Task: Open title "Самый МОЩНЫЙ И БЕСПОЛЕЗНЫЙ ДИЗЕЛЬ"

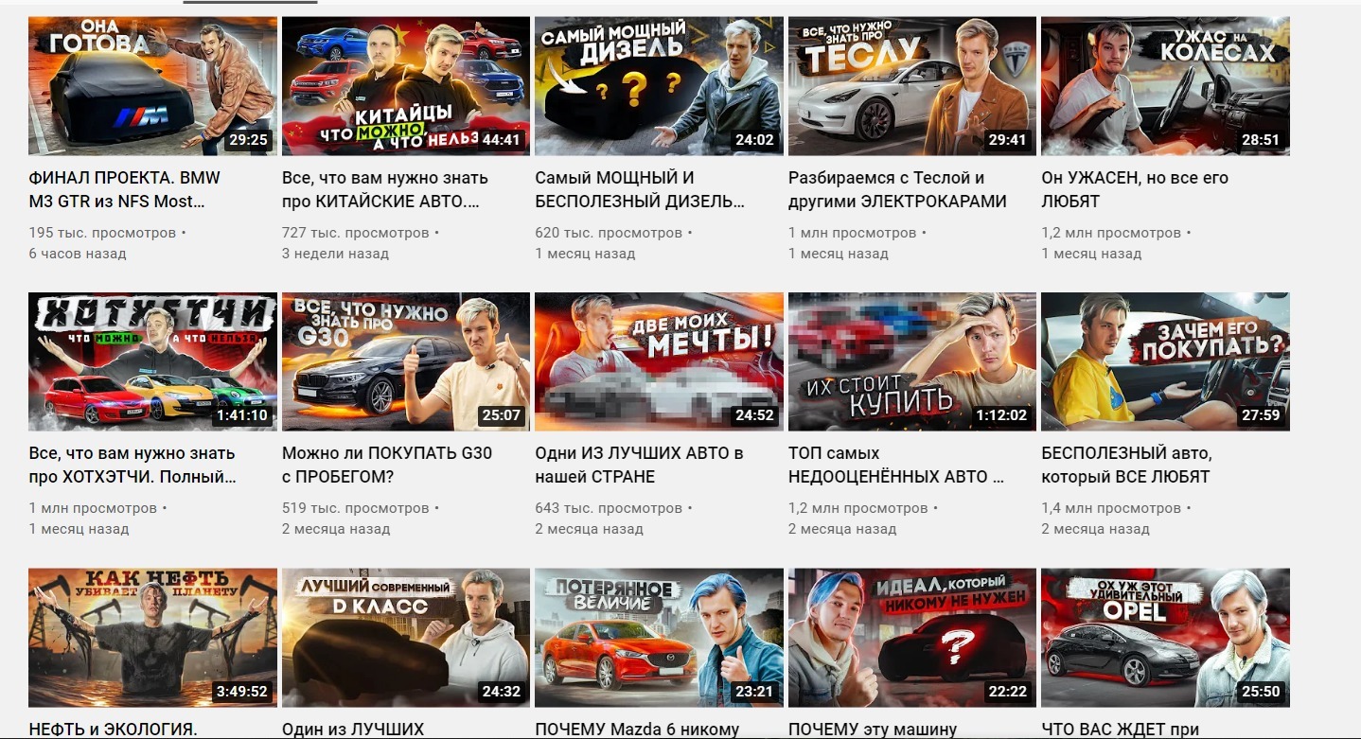Action: [639, 189]
